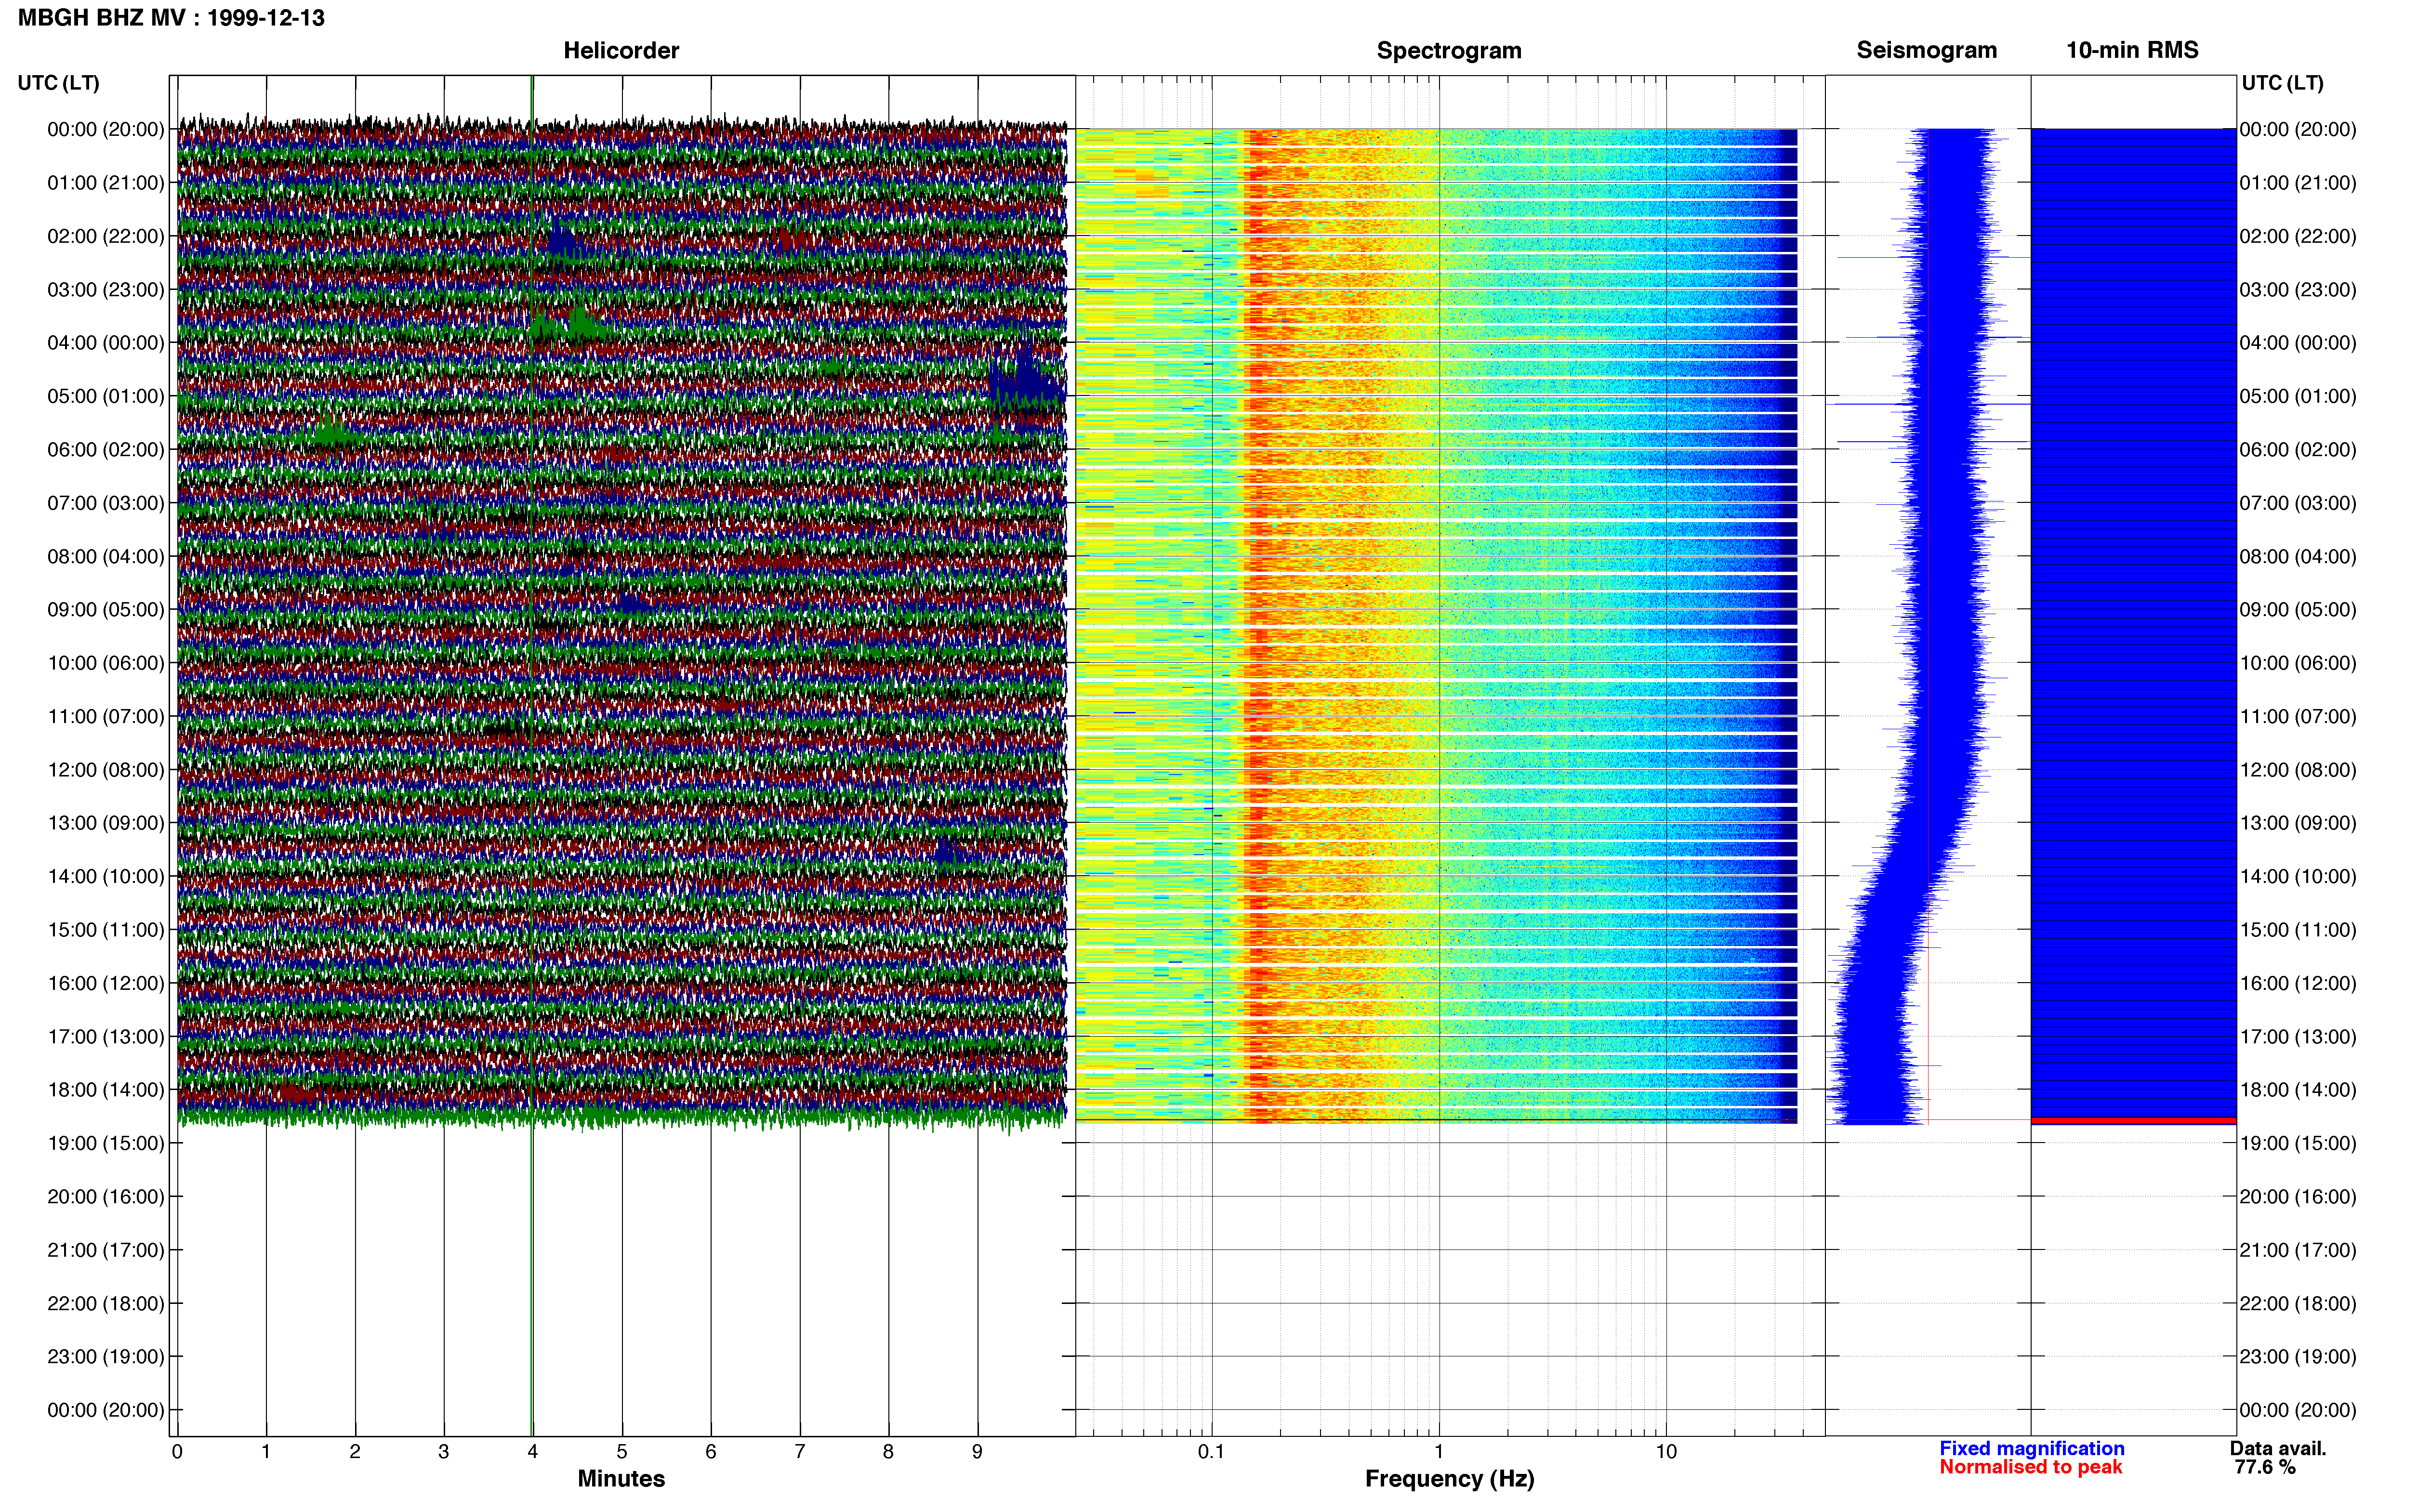Click the left 05:00 (01:00) time label
Screen dimensions: 2418x1512
click(106, 396)
